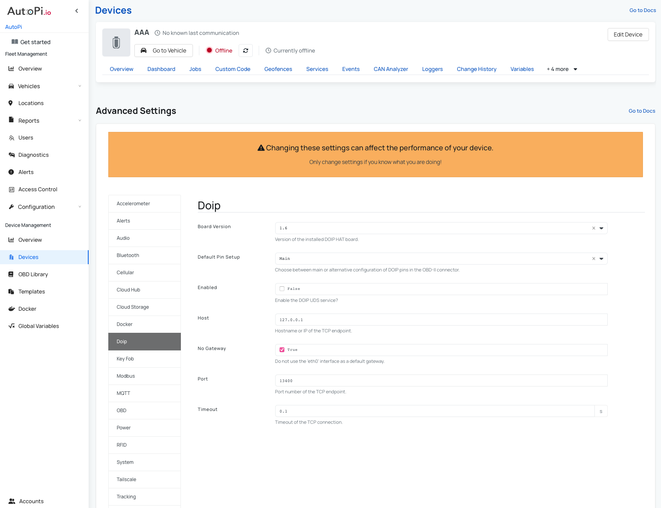Viewport: 661px width, 508px height.
Task: Click the Vehicles car icon in the sidebar
Action: point(11,86)
